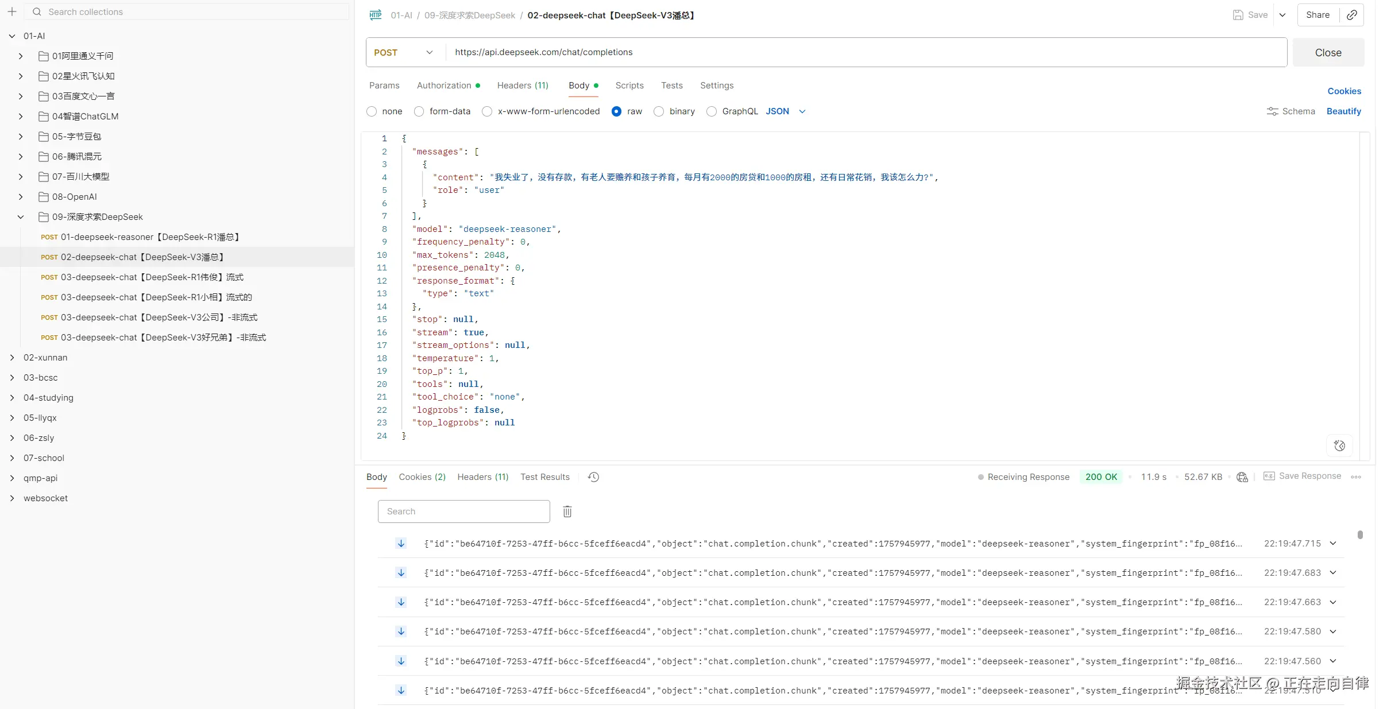Image resolution: width=1387 pixels, height=709 pixels.
Task: Click the network globe icon in response bar
Action: [1242, 477]
